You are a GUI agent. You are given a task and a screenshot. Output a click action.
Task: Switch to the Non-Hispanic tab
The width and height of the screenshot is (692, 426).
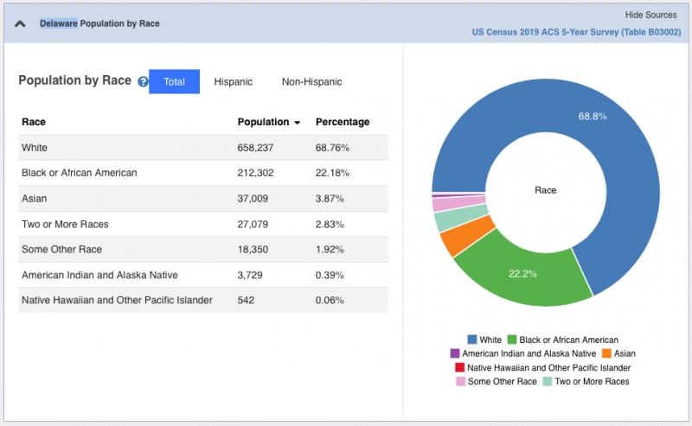[x=311, y=82]
